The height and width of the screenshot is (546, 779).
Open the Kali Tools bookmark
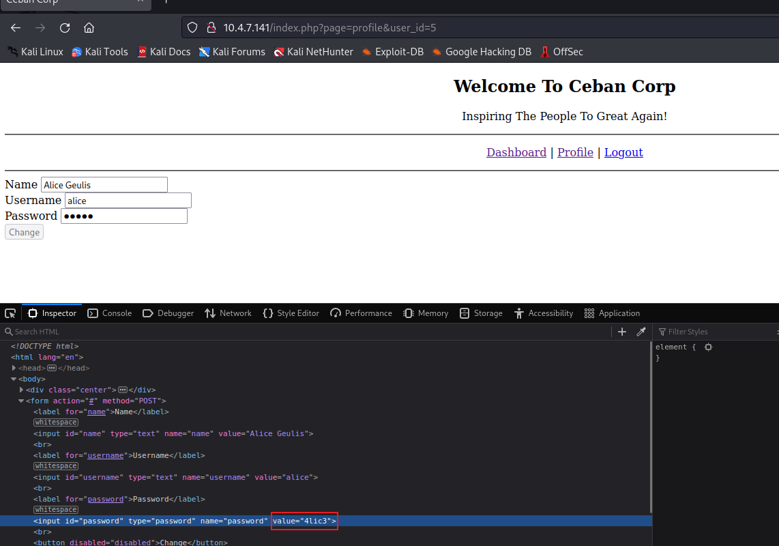click(100, 52)
